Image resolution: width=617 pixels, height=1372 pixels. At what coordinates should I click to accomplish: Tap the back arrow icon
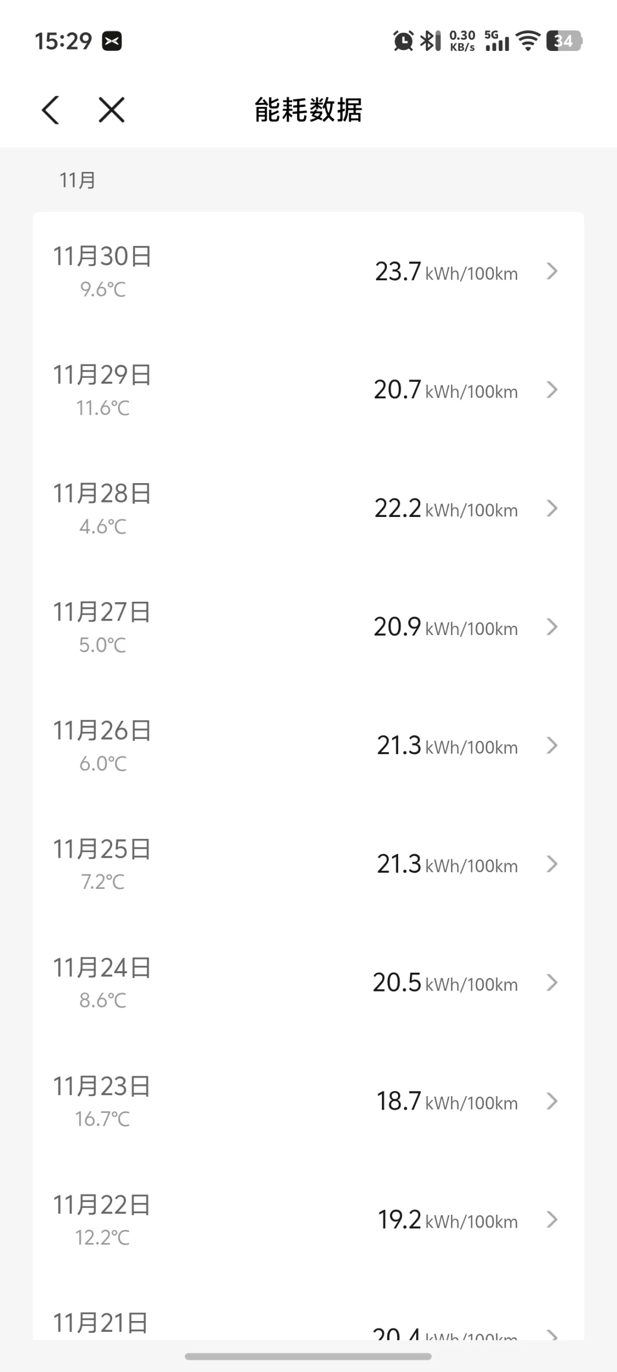pyautogui.click(x=50, y=110)
